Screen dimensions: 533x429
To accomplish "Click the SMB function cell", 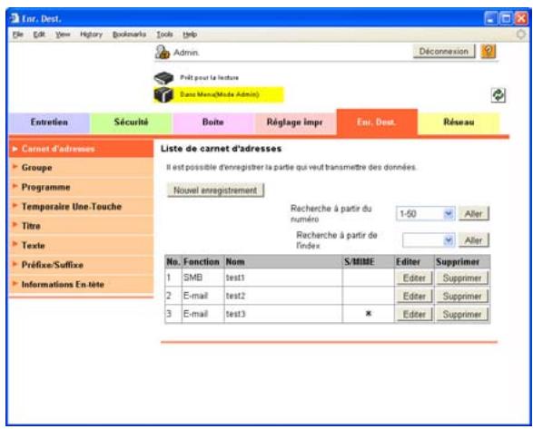I will coord(202,278).
